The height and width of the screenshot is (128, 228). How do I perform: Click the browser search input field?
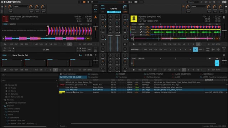click(30, 80)
